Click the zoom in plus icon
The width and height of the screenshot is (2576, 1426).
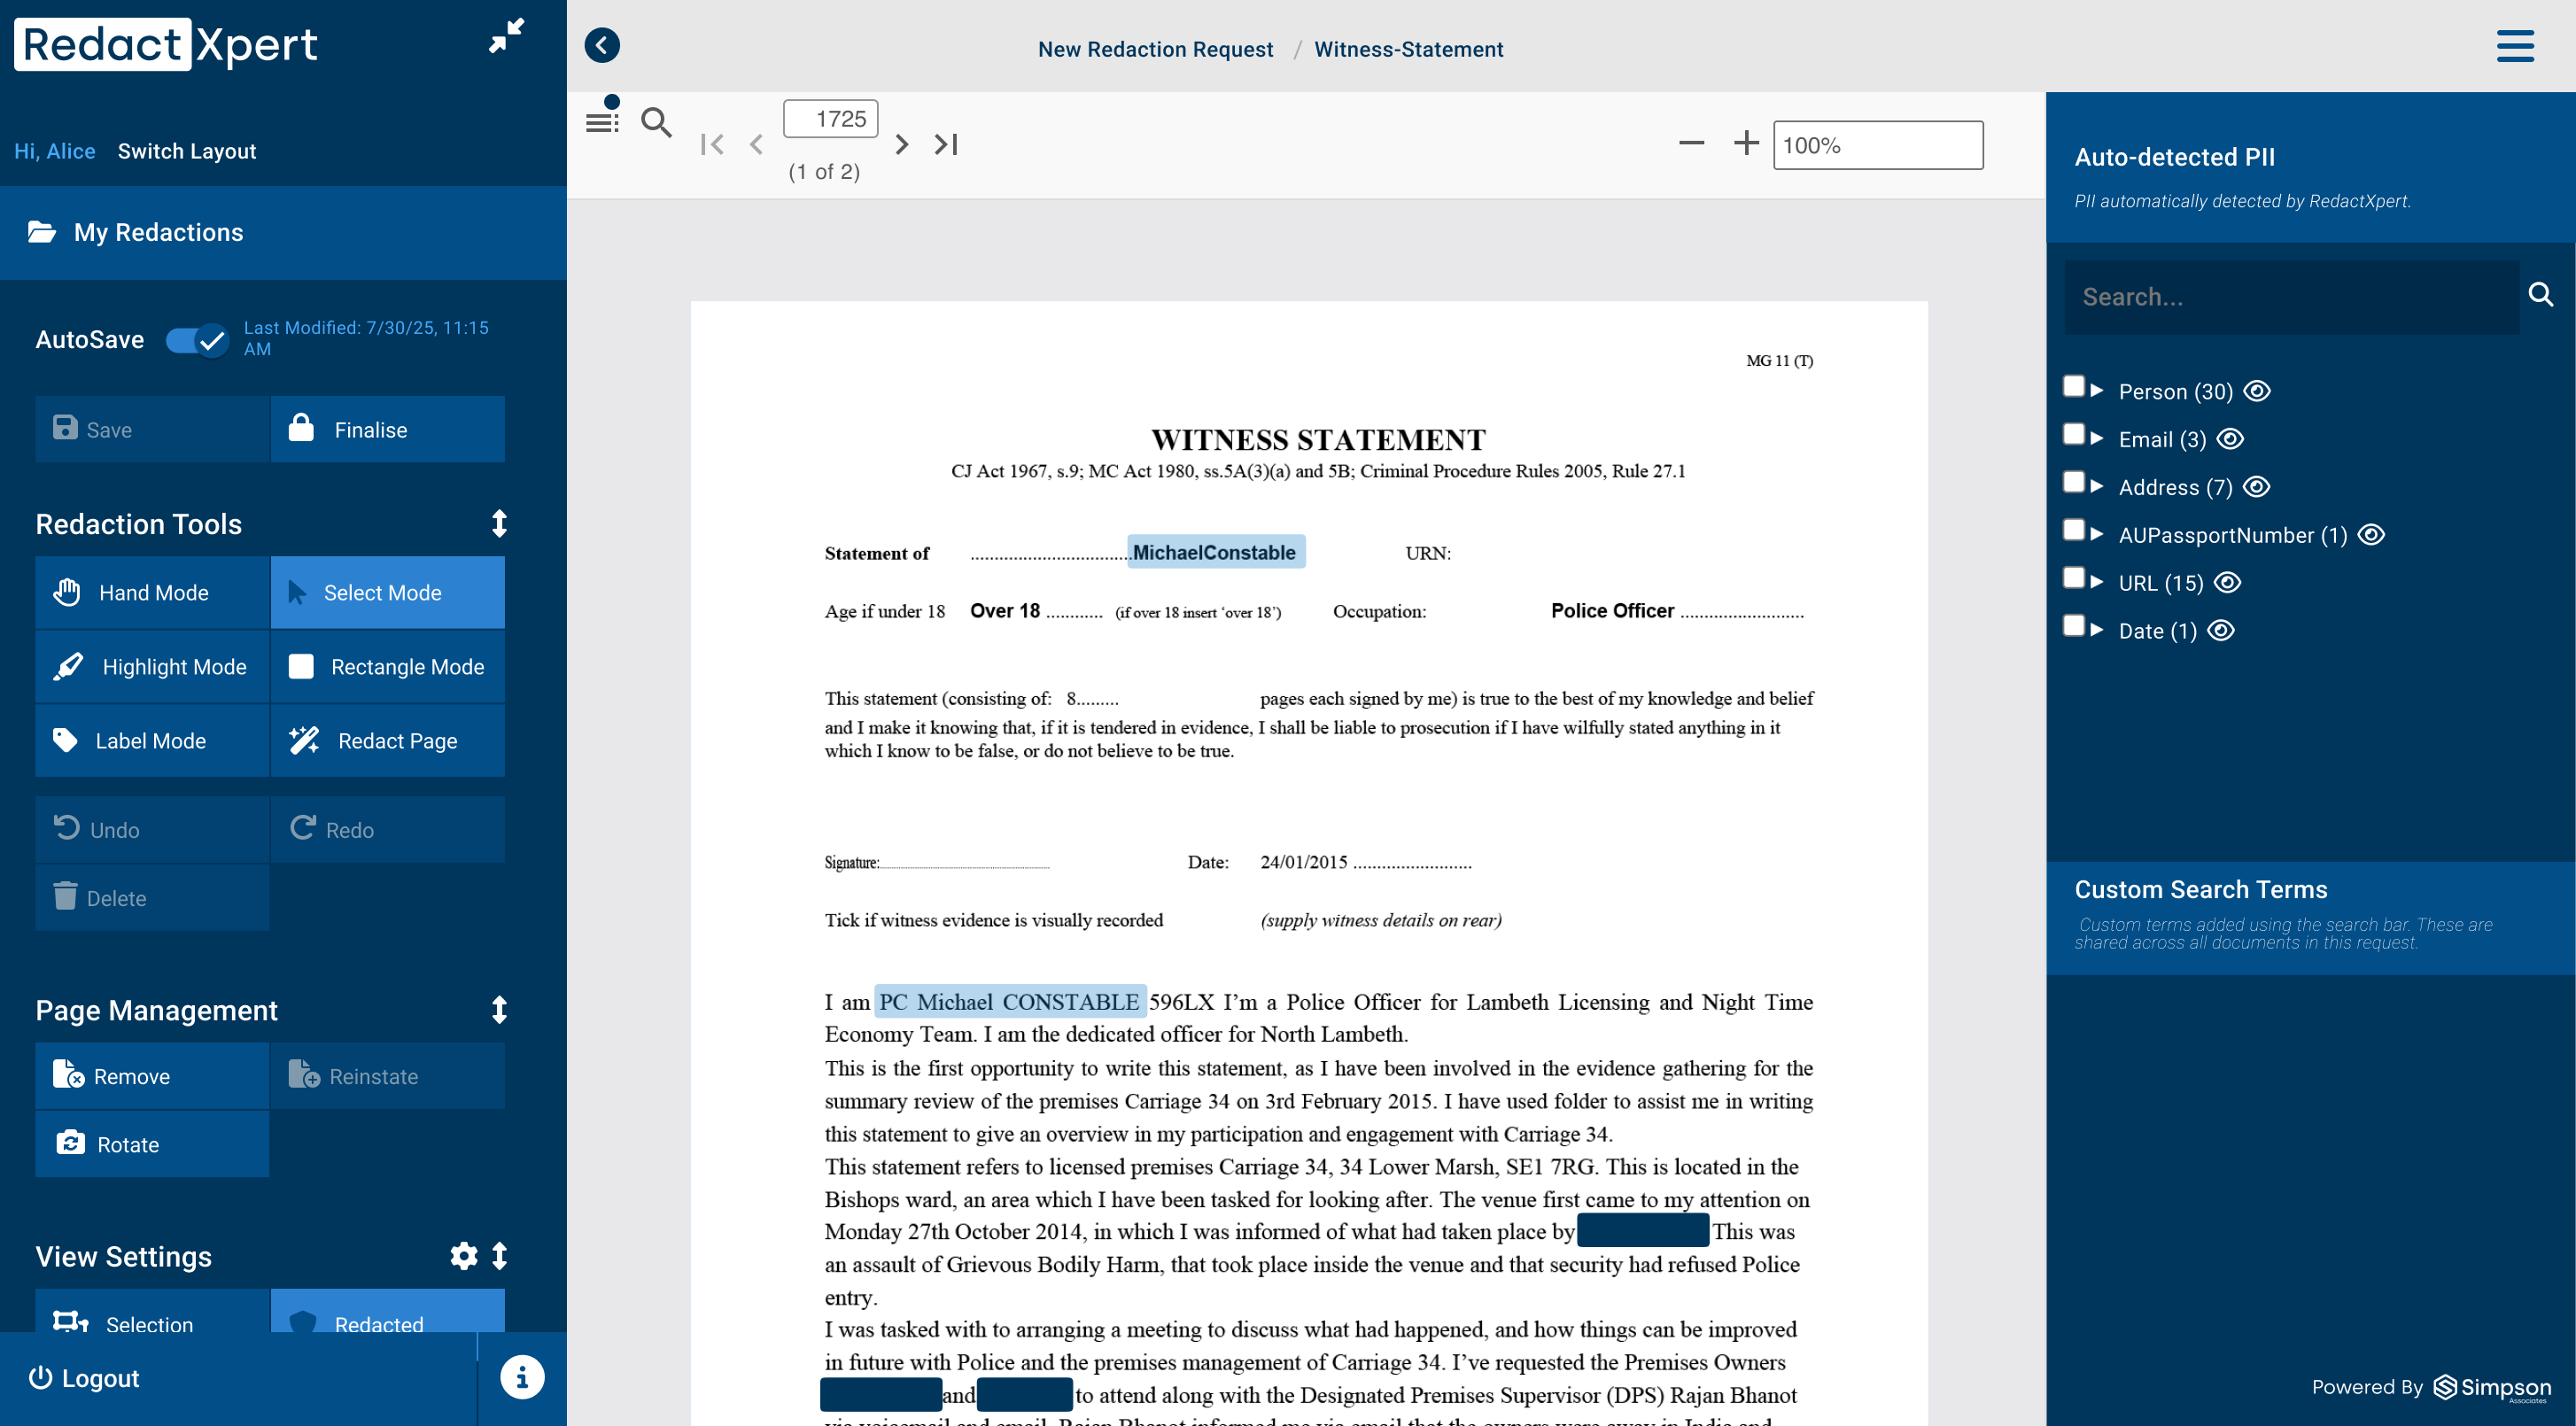coord(1746,144)
